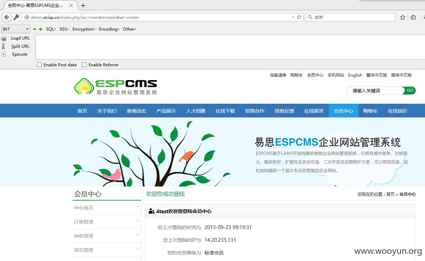Viewport: 425px width, 261px height.
Task: Bookmark this page with the star icon
Action: click(402, 17)
